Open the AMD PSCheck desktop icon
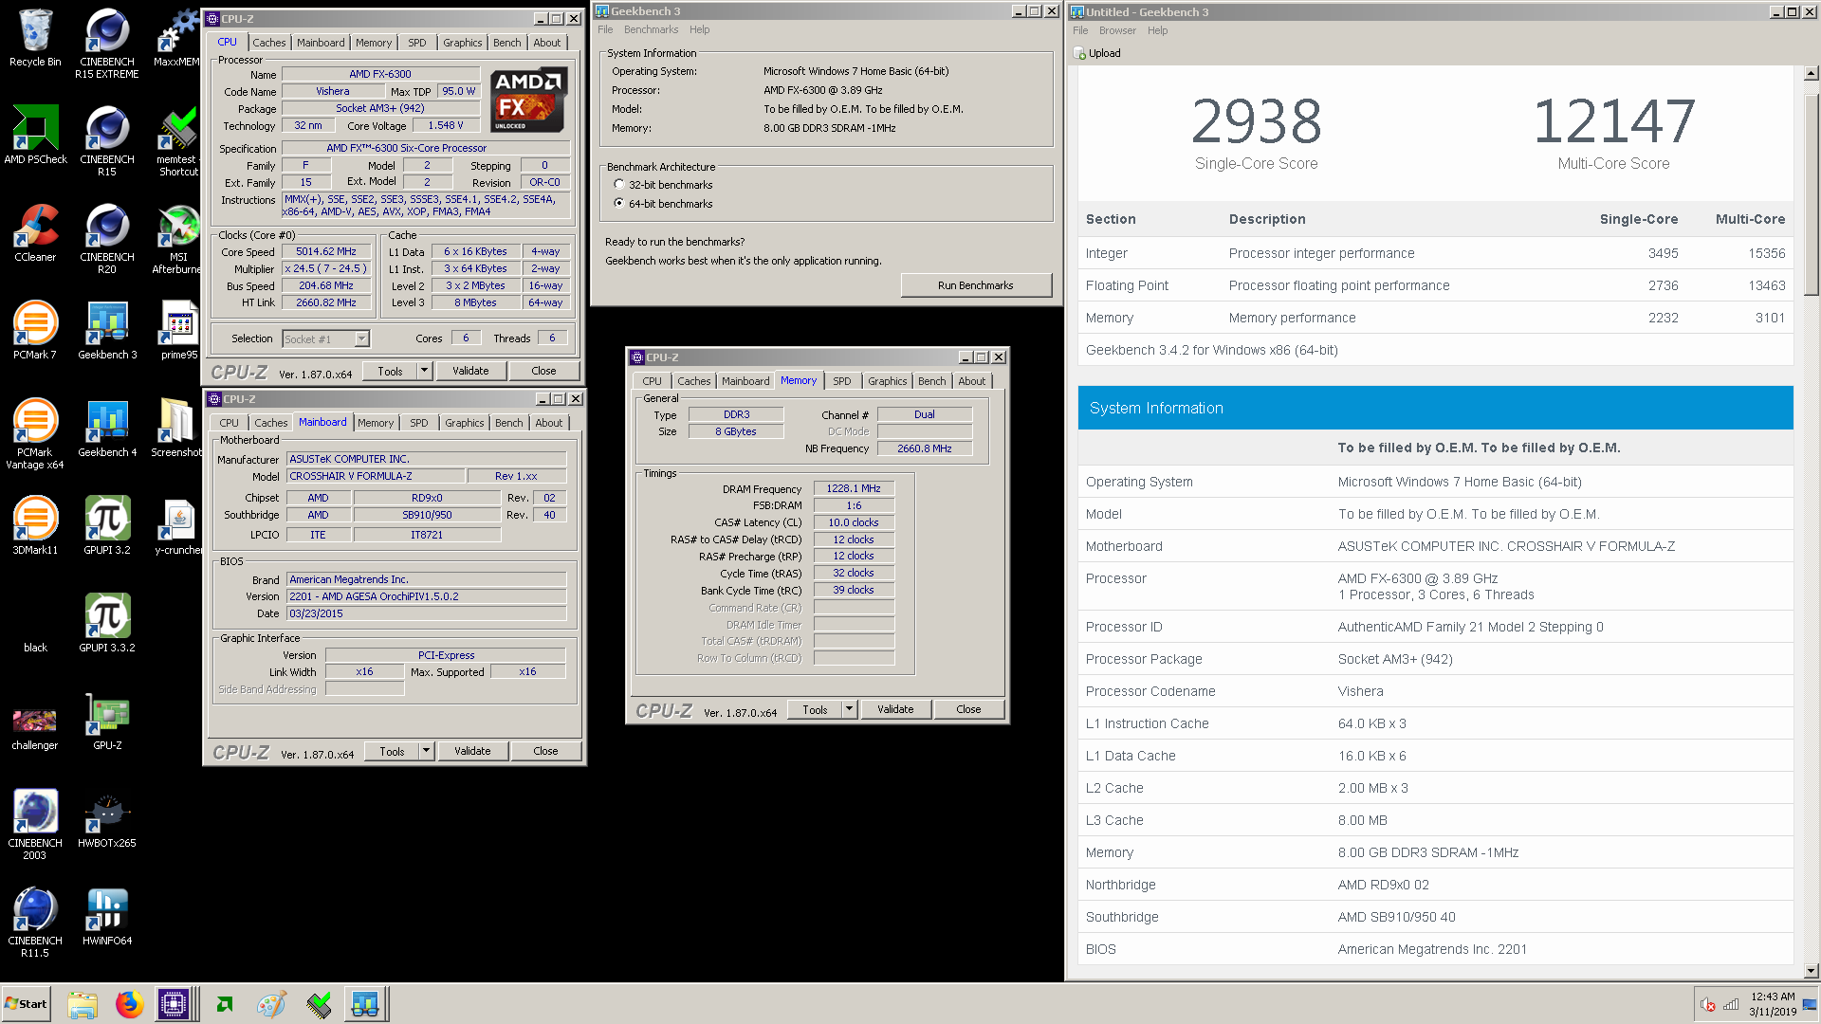The image size is (1821, 1024). 35,136
